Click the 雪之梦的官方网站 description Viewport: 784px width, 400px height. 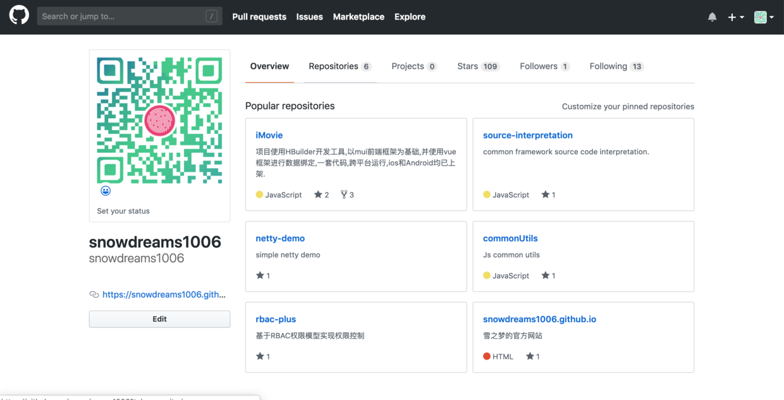tap(513, 336)
